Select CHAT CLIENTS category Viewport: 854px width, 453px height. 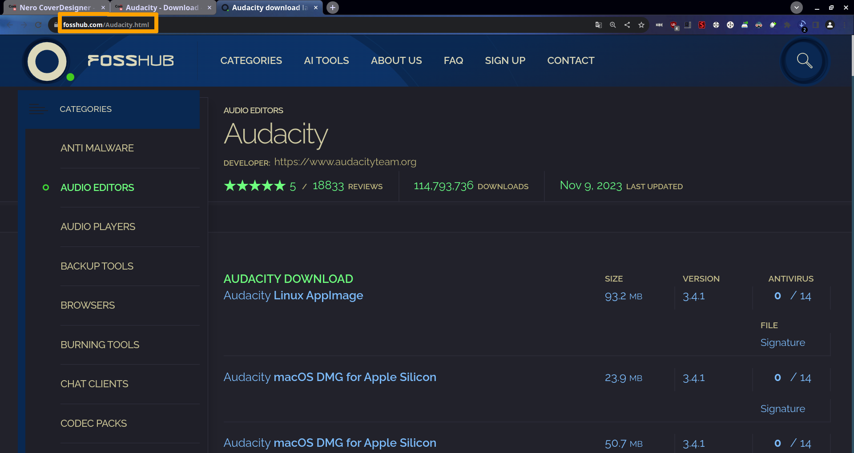point(94,384)
